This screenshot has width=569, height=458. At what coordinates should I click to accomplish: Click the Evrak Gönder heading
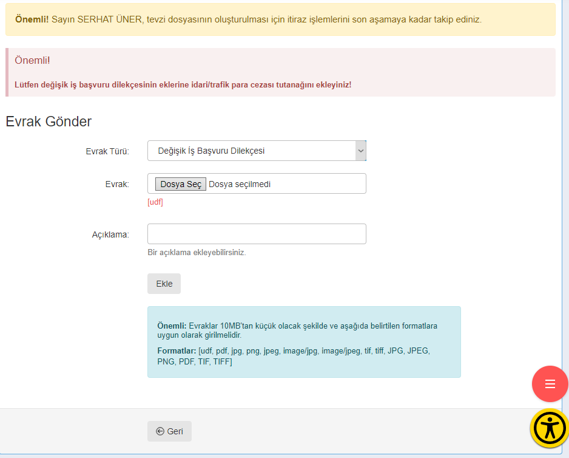click(49, 121)
